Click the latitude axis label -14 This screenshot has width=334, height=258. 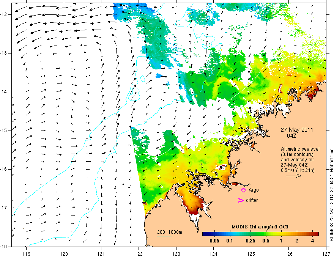(x=4, y=92)
